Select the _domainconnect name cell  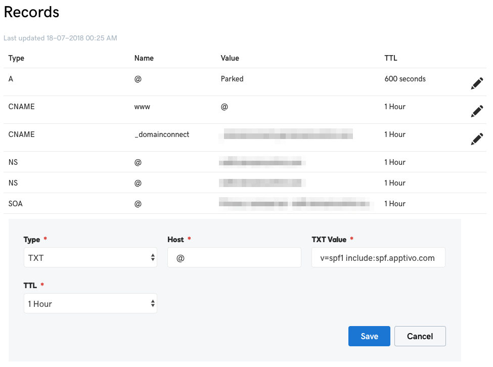click(x=162, y=134)
